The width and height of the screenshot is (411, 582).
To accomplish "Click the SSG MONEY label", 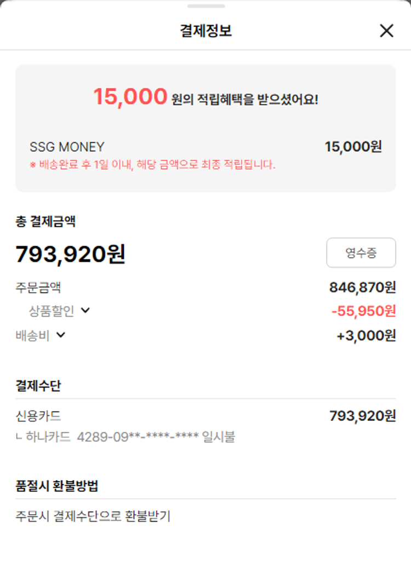I will tap(67, 147).
